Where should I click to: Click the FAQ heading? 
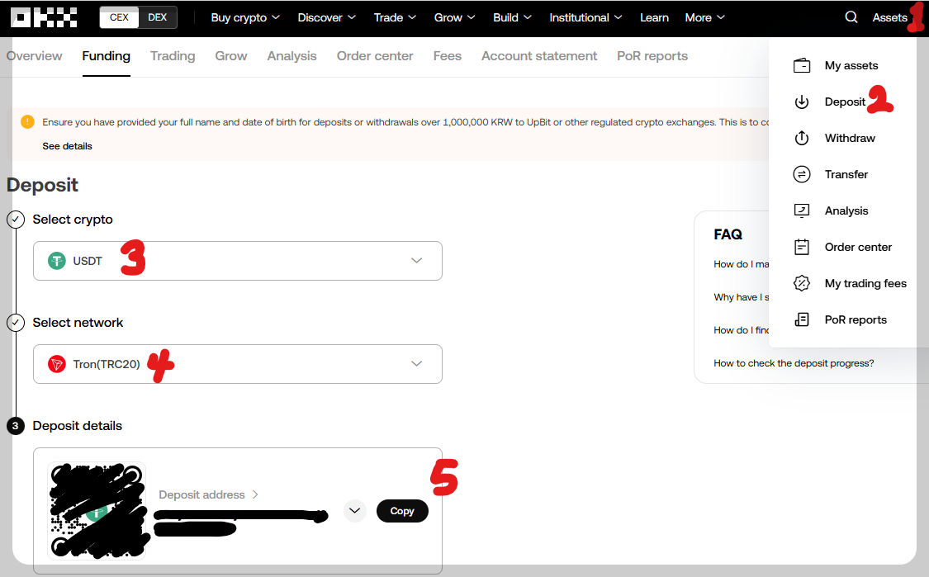728,234
